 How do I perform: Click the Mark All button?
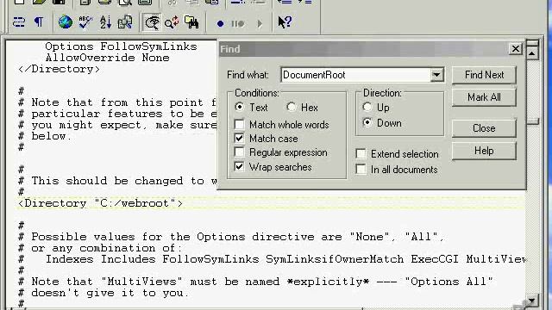coord(484,97)
